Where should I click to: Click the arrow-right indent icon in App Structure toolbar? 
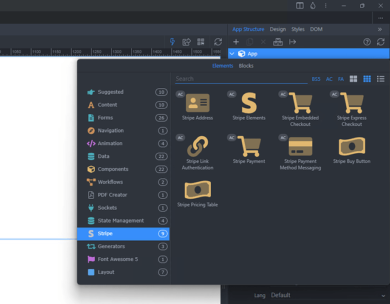click(293, 42)
